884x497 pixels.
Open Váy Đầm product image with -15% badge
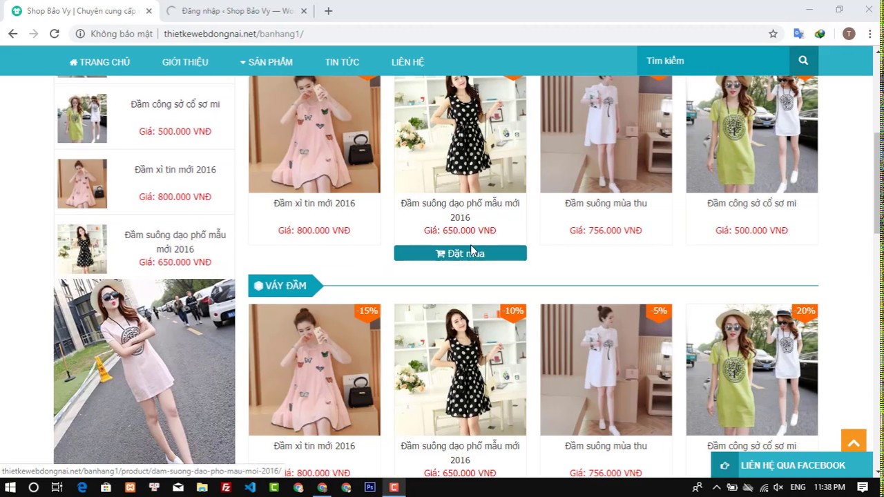(x=314, y=370)
